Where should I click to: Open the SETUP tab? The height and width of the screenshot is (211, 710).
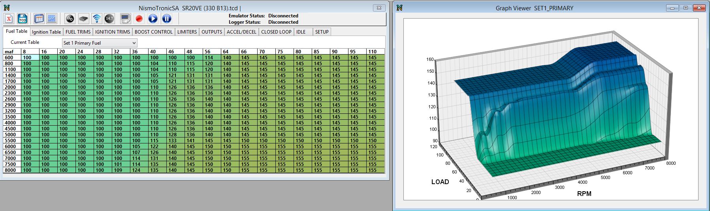(x=322, y=32)
